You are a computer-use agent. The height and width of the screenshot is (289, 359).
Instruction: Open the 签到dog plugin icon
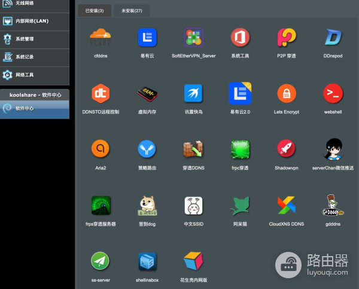pyautogui.click(x=147, y=205)
